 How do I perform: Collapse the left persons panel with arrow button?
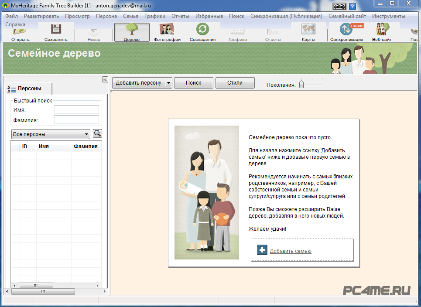105,79
